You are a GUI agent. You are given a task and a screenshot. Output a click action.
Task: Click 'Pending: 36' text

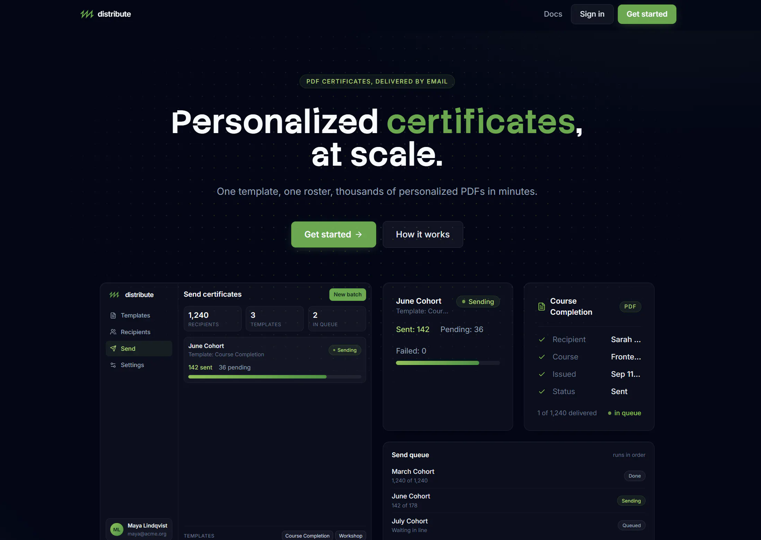click(x=462, y=330)
